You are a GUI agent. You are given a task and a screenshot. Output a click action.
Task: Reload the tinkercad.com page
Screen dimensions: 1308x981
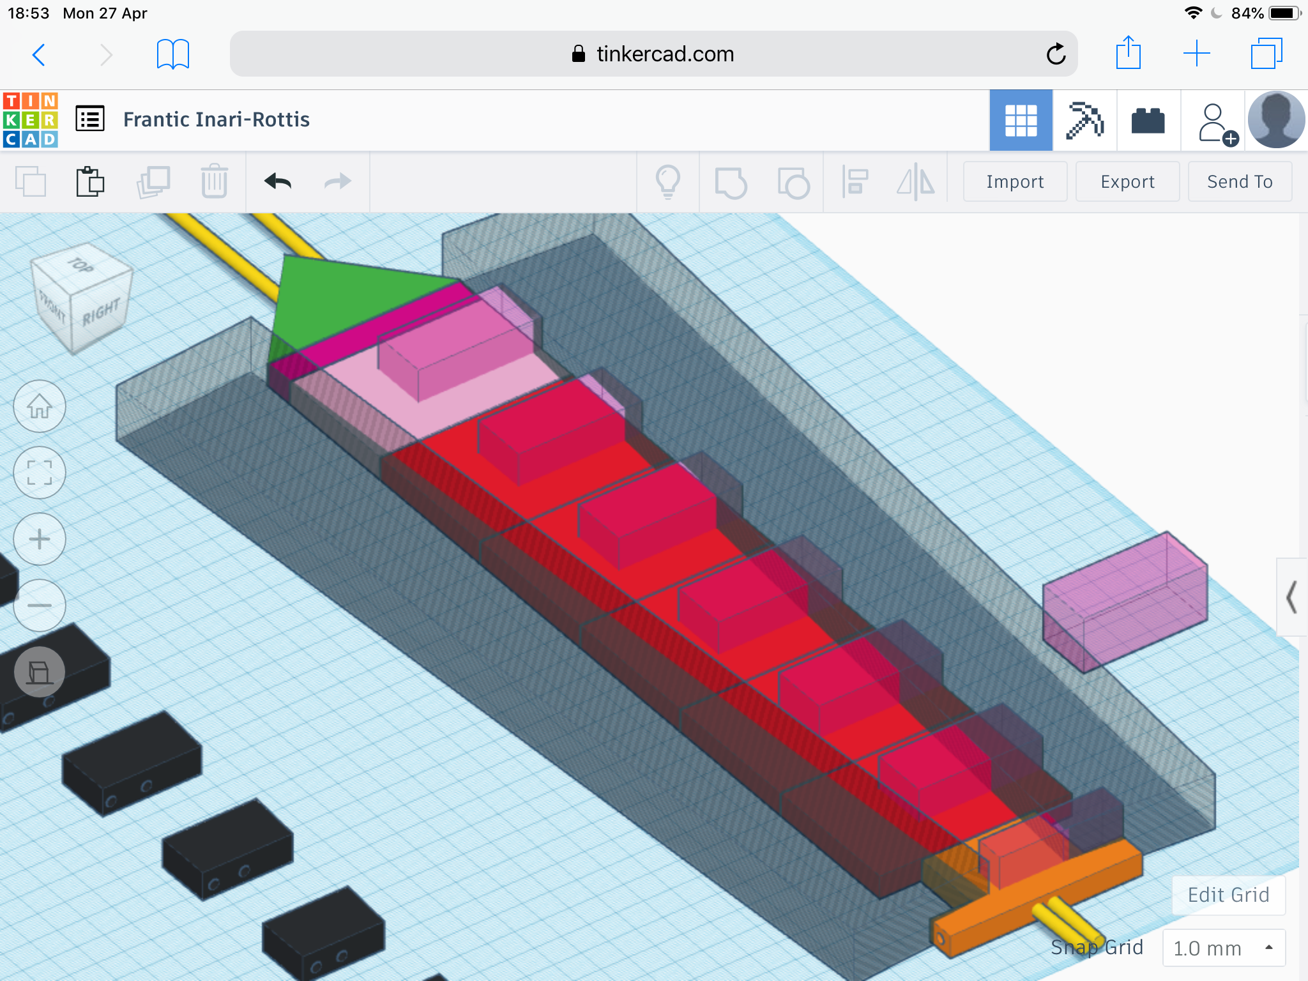(1056, 54)
